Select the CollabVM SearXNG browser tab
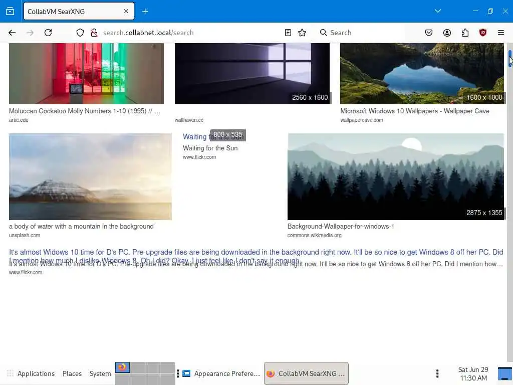Viewport: 513px width, 385px height. tap(79, 12)
